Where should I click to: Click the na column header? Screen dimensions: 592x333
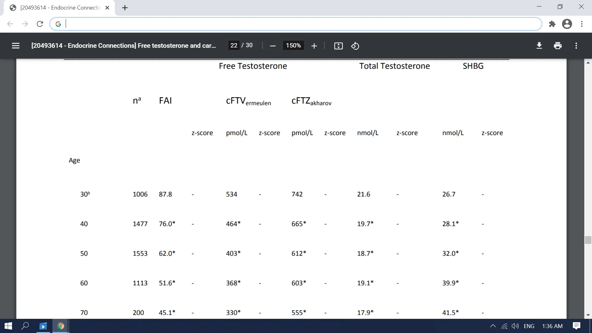click(137, 101)
